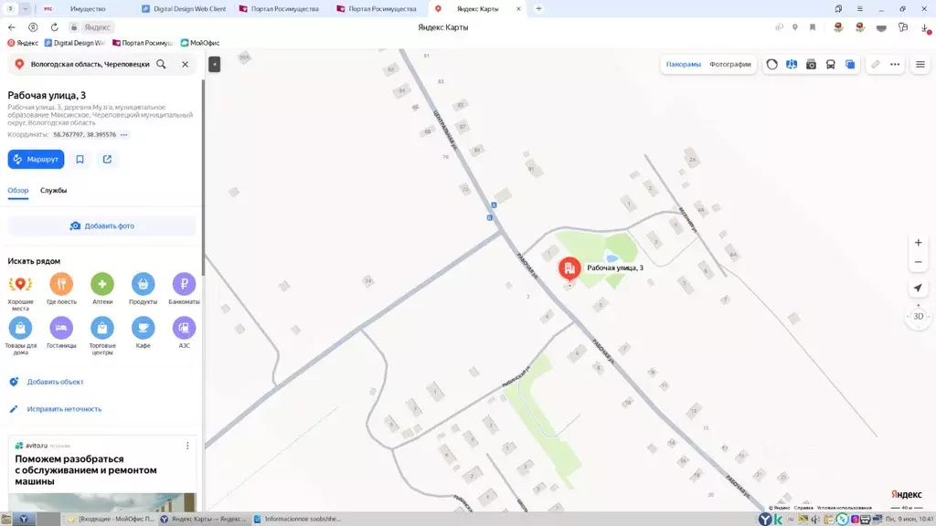The width and height of the screenshot is (936, 526).
Task: Click upper bus stop marker on map
Action: coord(494,205)
